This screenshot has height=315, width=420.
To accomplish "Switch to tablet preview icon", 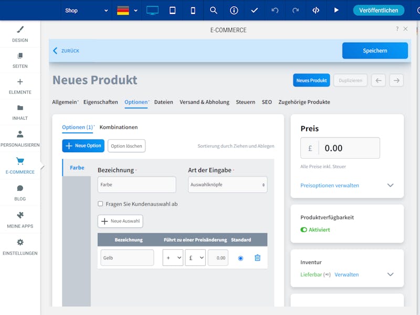I will pyautogui.click(x=172, y=10).
